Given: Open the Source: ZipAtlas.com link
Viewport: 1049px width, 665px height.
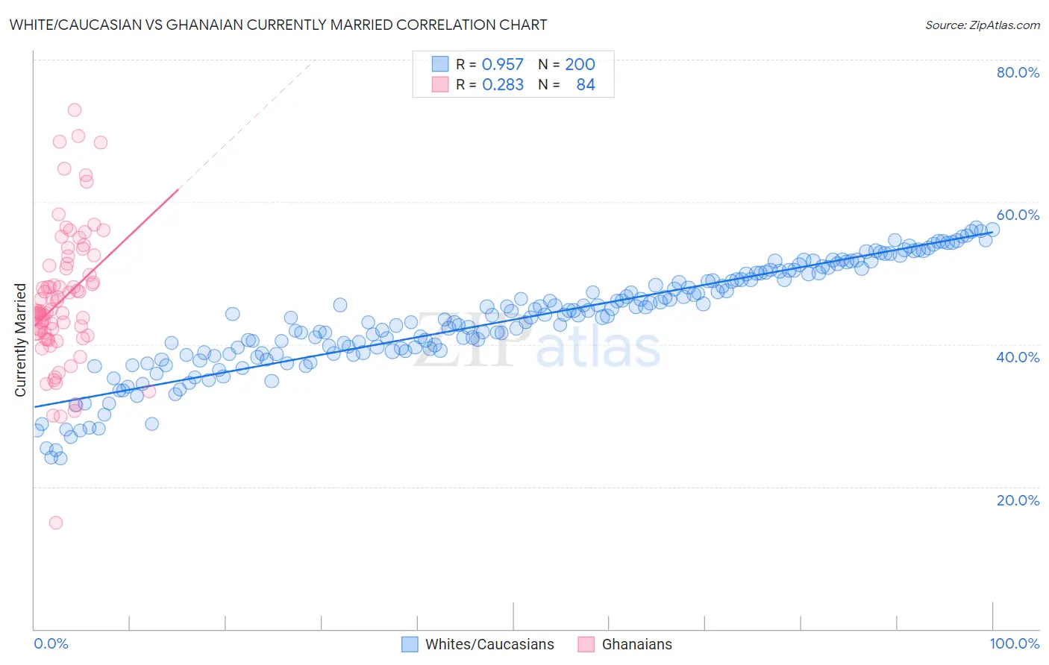Looking at the screenshot, I should 983,25.
